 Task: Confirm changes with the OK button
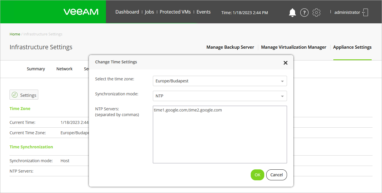tap(257, 175)
